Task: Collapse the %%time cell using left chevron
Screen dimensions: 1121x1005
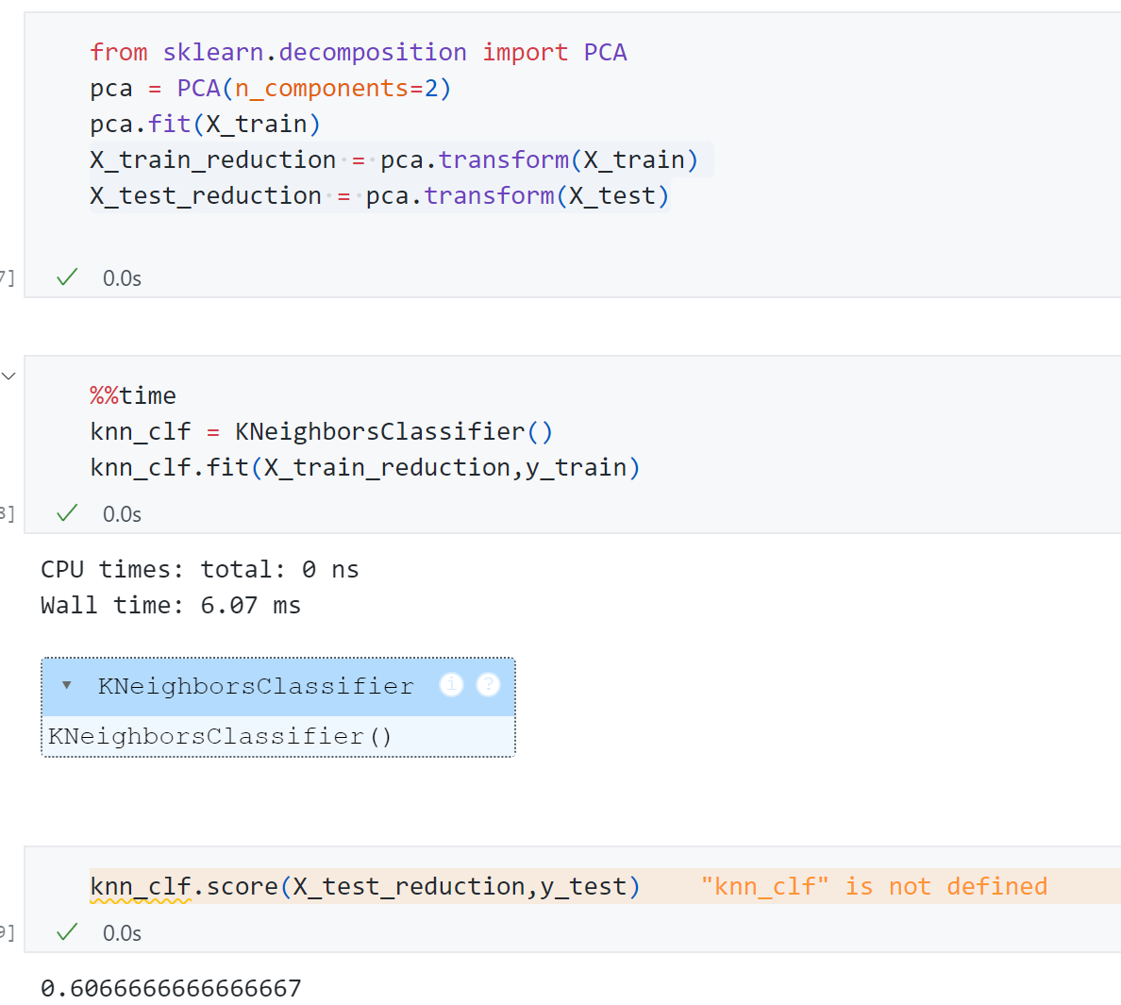Action: [9, 377]
